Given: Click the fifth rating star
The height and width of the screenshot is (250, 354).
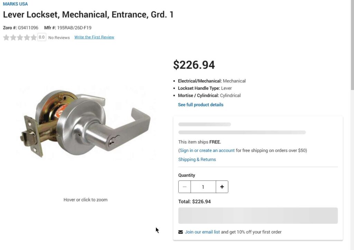Looking at the screenshot, I should pos(34,37).
